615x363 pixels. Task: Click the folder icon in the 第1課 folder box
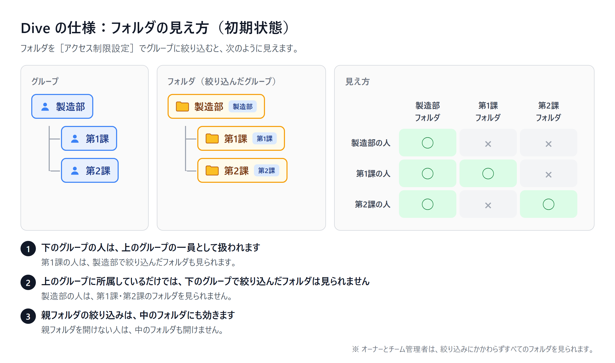tap(212, 138)
